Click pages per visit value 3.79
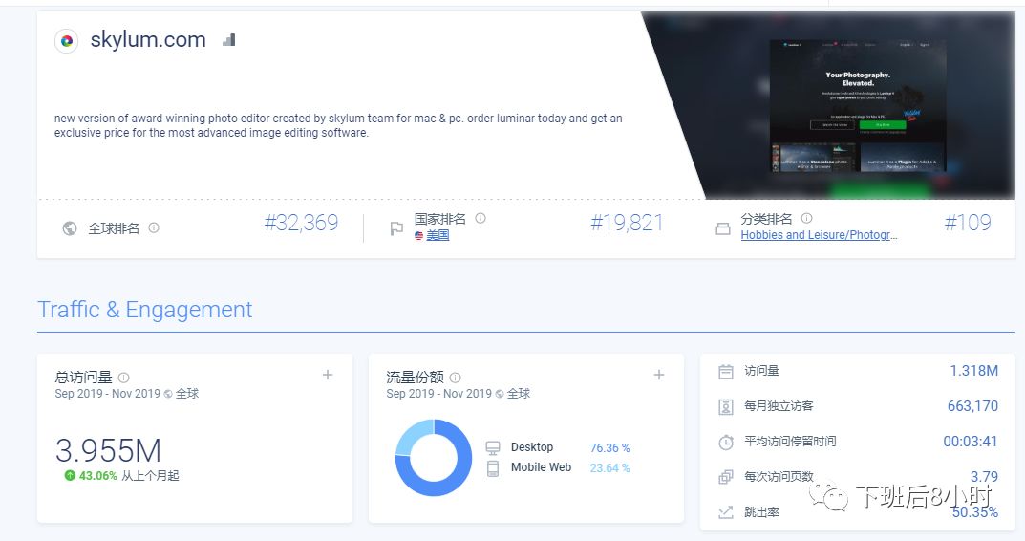This screenshot has height=541, width=1025. point(985,477)
